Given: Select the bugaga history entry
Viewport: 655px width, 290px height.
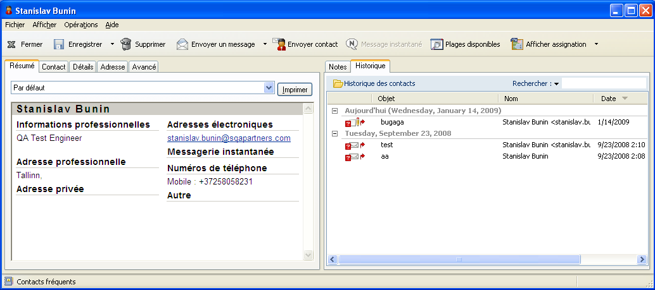Looking at the screenshot, I should (x=487, y=122).
